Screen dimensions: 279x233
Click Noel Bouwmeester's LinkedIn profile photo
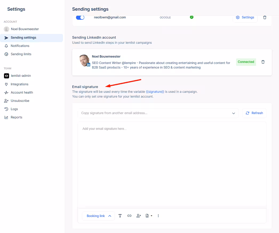(85, 61)
